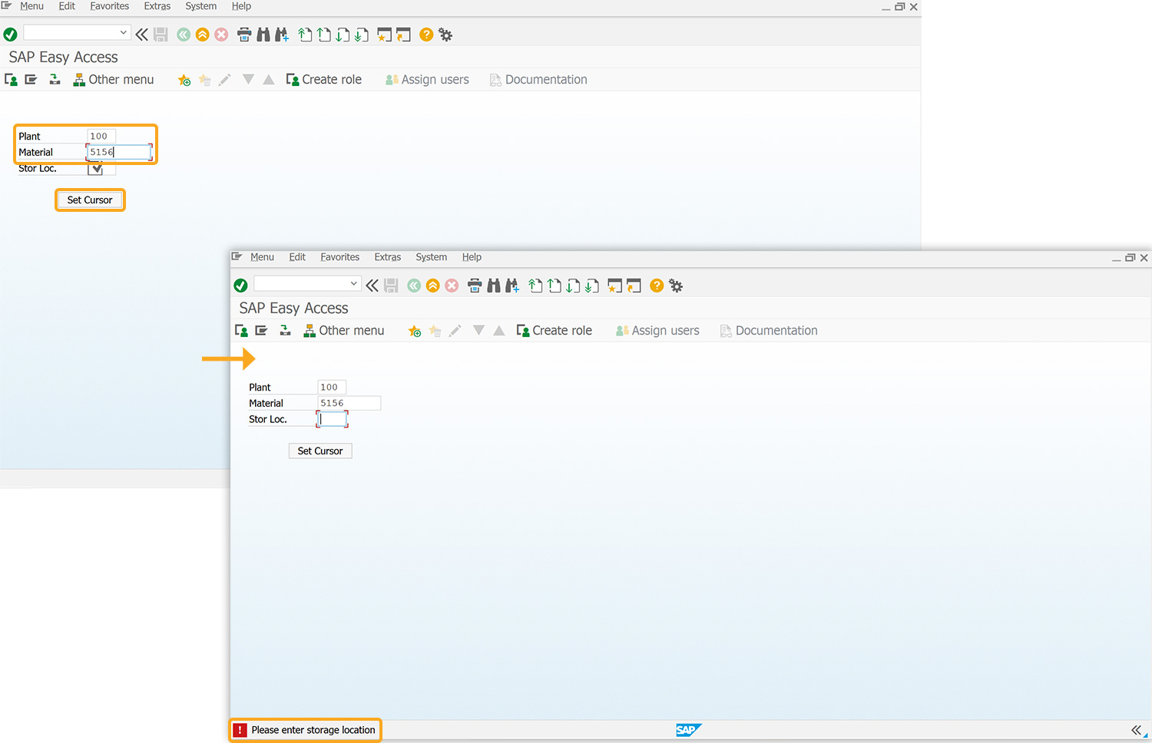The height and width of the screenshot is (743, 1152).
Task: Click Other menu button in back window
Action: [x=114, y=80]
